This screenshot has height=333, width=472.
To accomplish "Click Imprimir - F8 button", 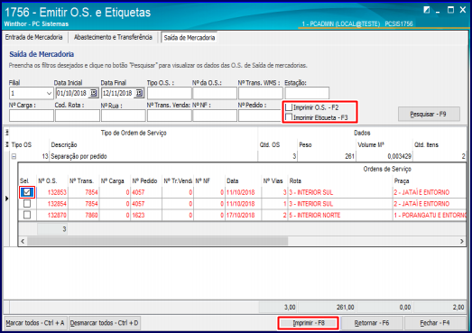I will tap(309, 323).
